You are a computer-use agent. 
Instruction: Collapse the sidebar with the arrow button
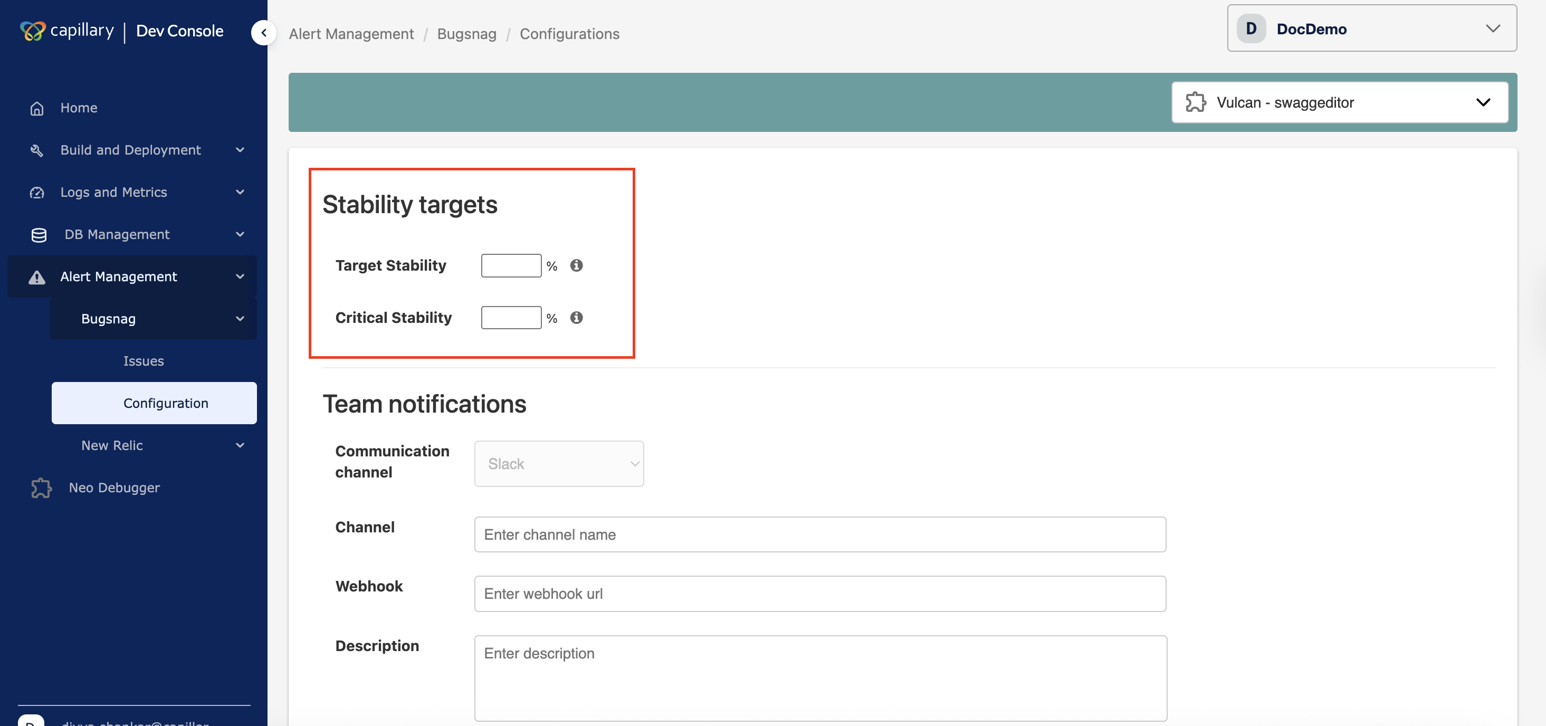point(263,33)
